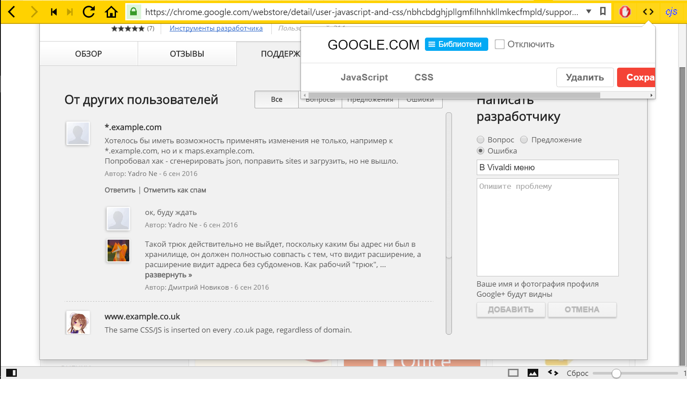Click the ОТМЕНА button
This screenshot has height=398, width=687.
pos(582,310)
